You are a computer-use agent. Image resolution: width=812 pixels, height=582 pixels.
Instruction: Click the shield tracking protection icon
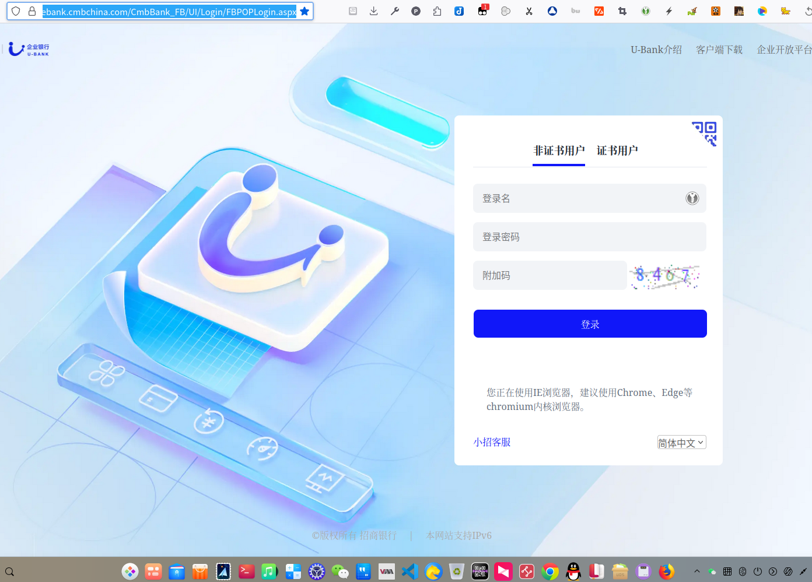click(16, 11)
